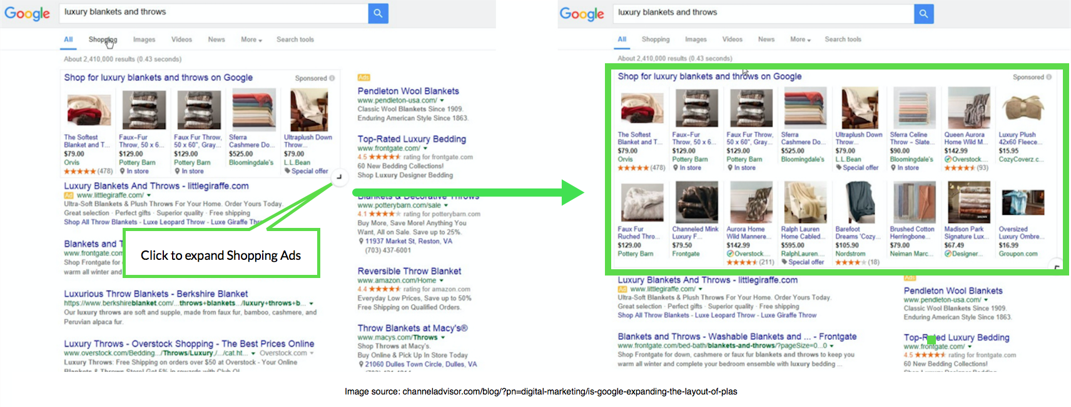Image resolution: width=1071 pixels, height=407 pixels.
Task: Switch to Images tab in right screenshot
Action: click(x=696, y=39)
